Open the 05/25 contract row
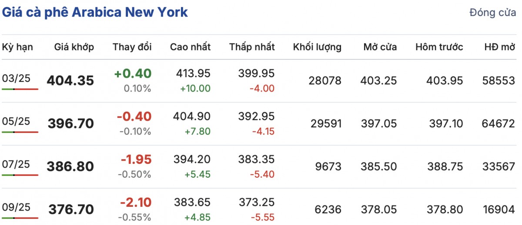The width and height of the screenshot is (522, 225). pos(16,121)
